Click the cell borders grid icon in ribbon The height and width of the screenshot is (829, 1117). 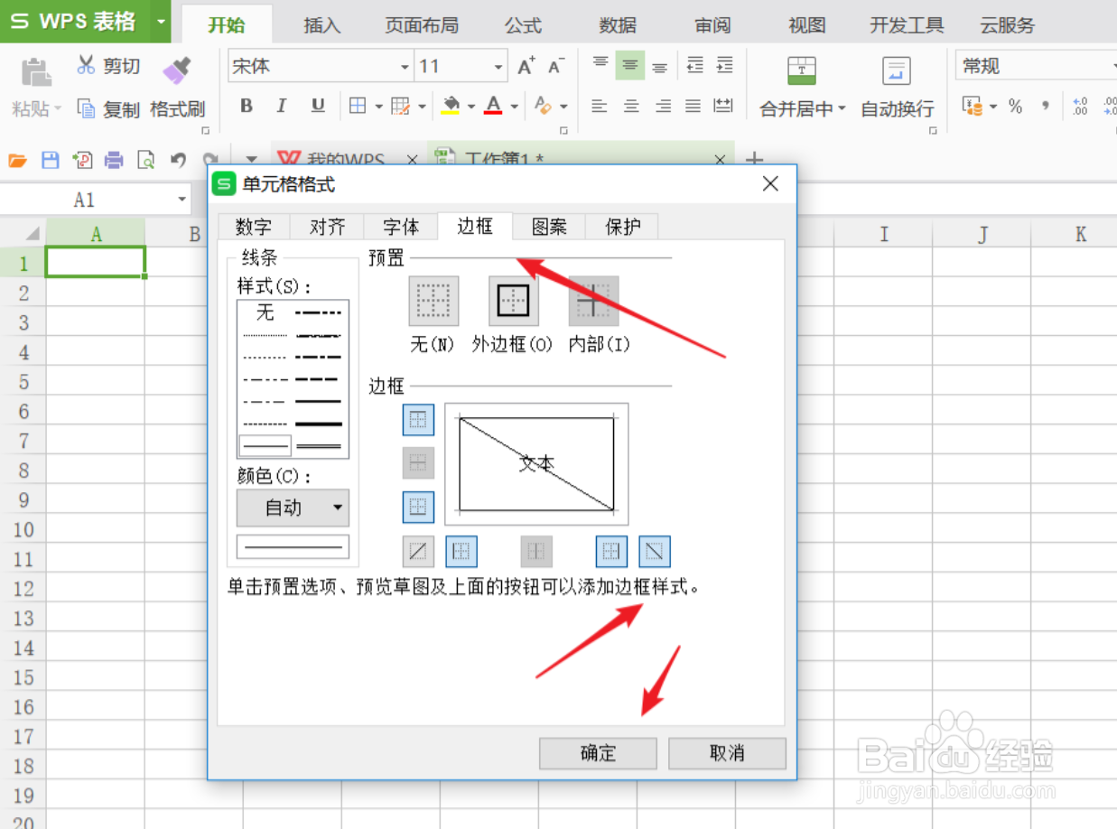358,106
